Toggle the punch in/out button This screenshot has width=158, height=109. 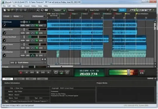pos(67,72)
